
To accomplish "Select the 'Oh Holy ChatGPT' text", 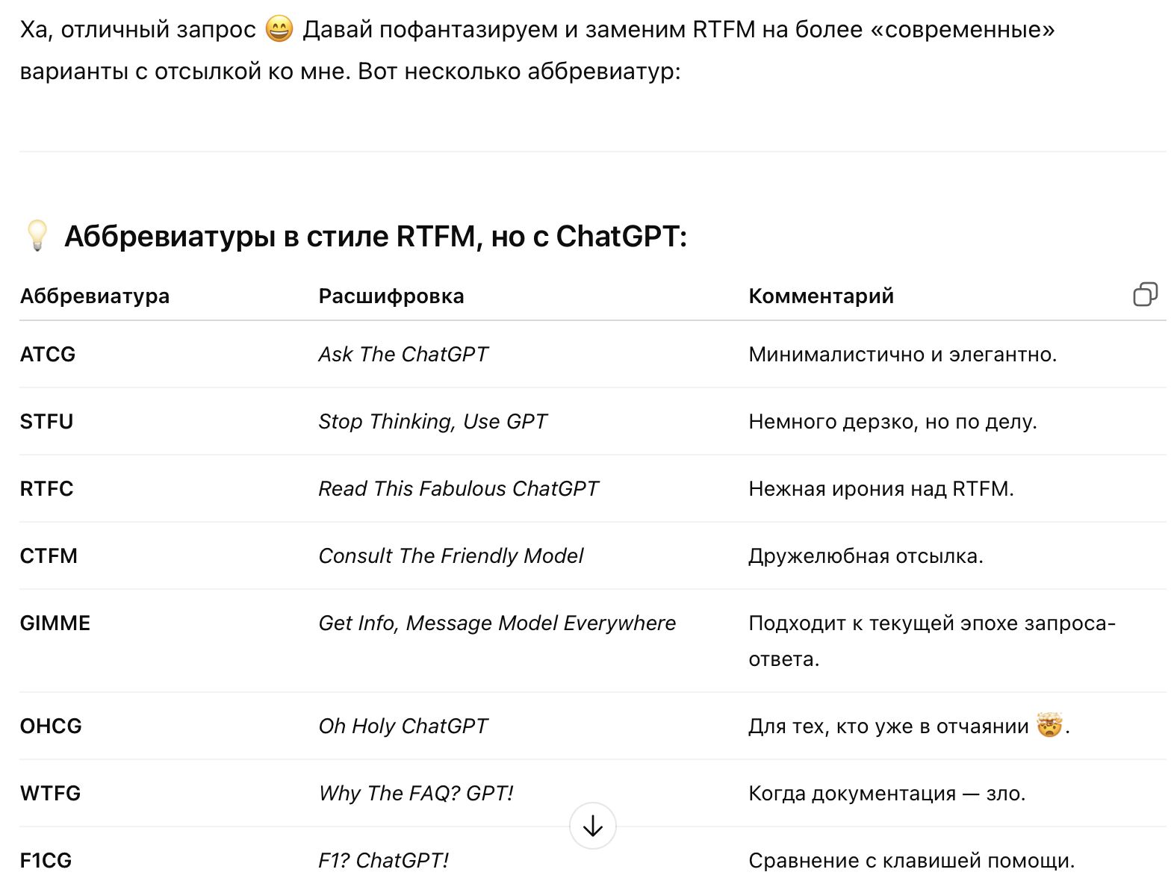I will (403, 726).
